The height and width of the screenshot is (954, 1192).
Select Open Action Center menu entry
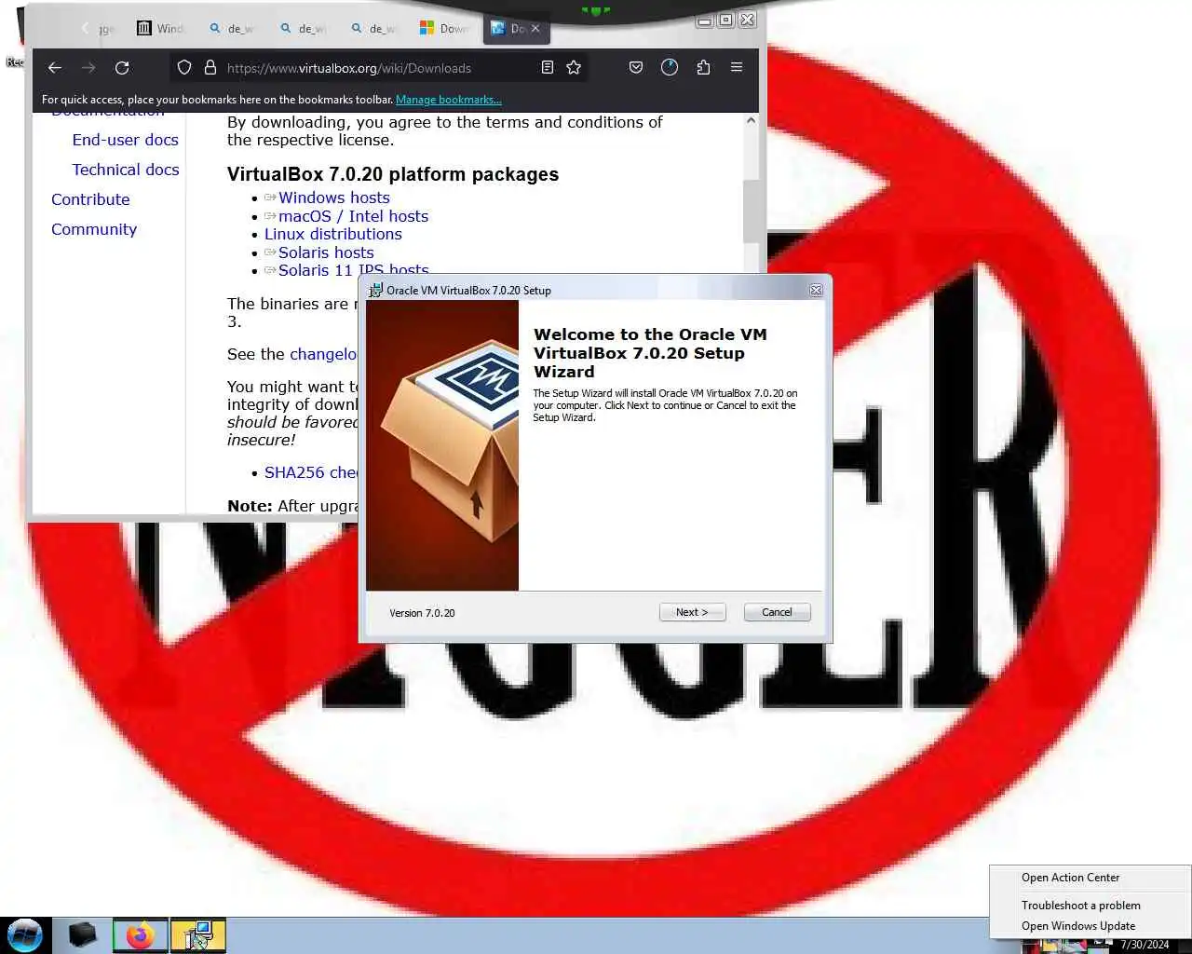[1070, 878]
